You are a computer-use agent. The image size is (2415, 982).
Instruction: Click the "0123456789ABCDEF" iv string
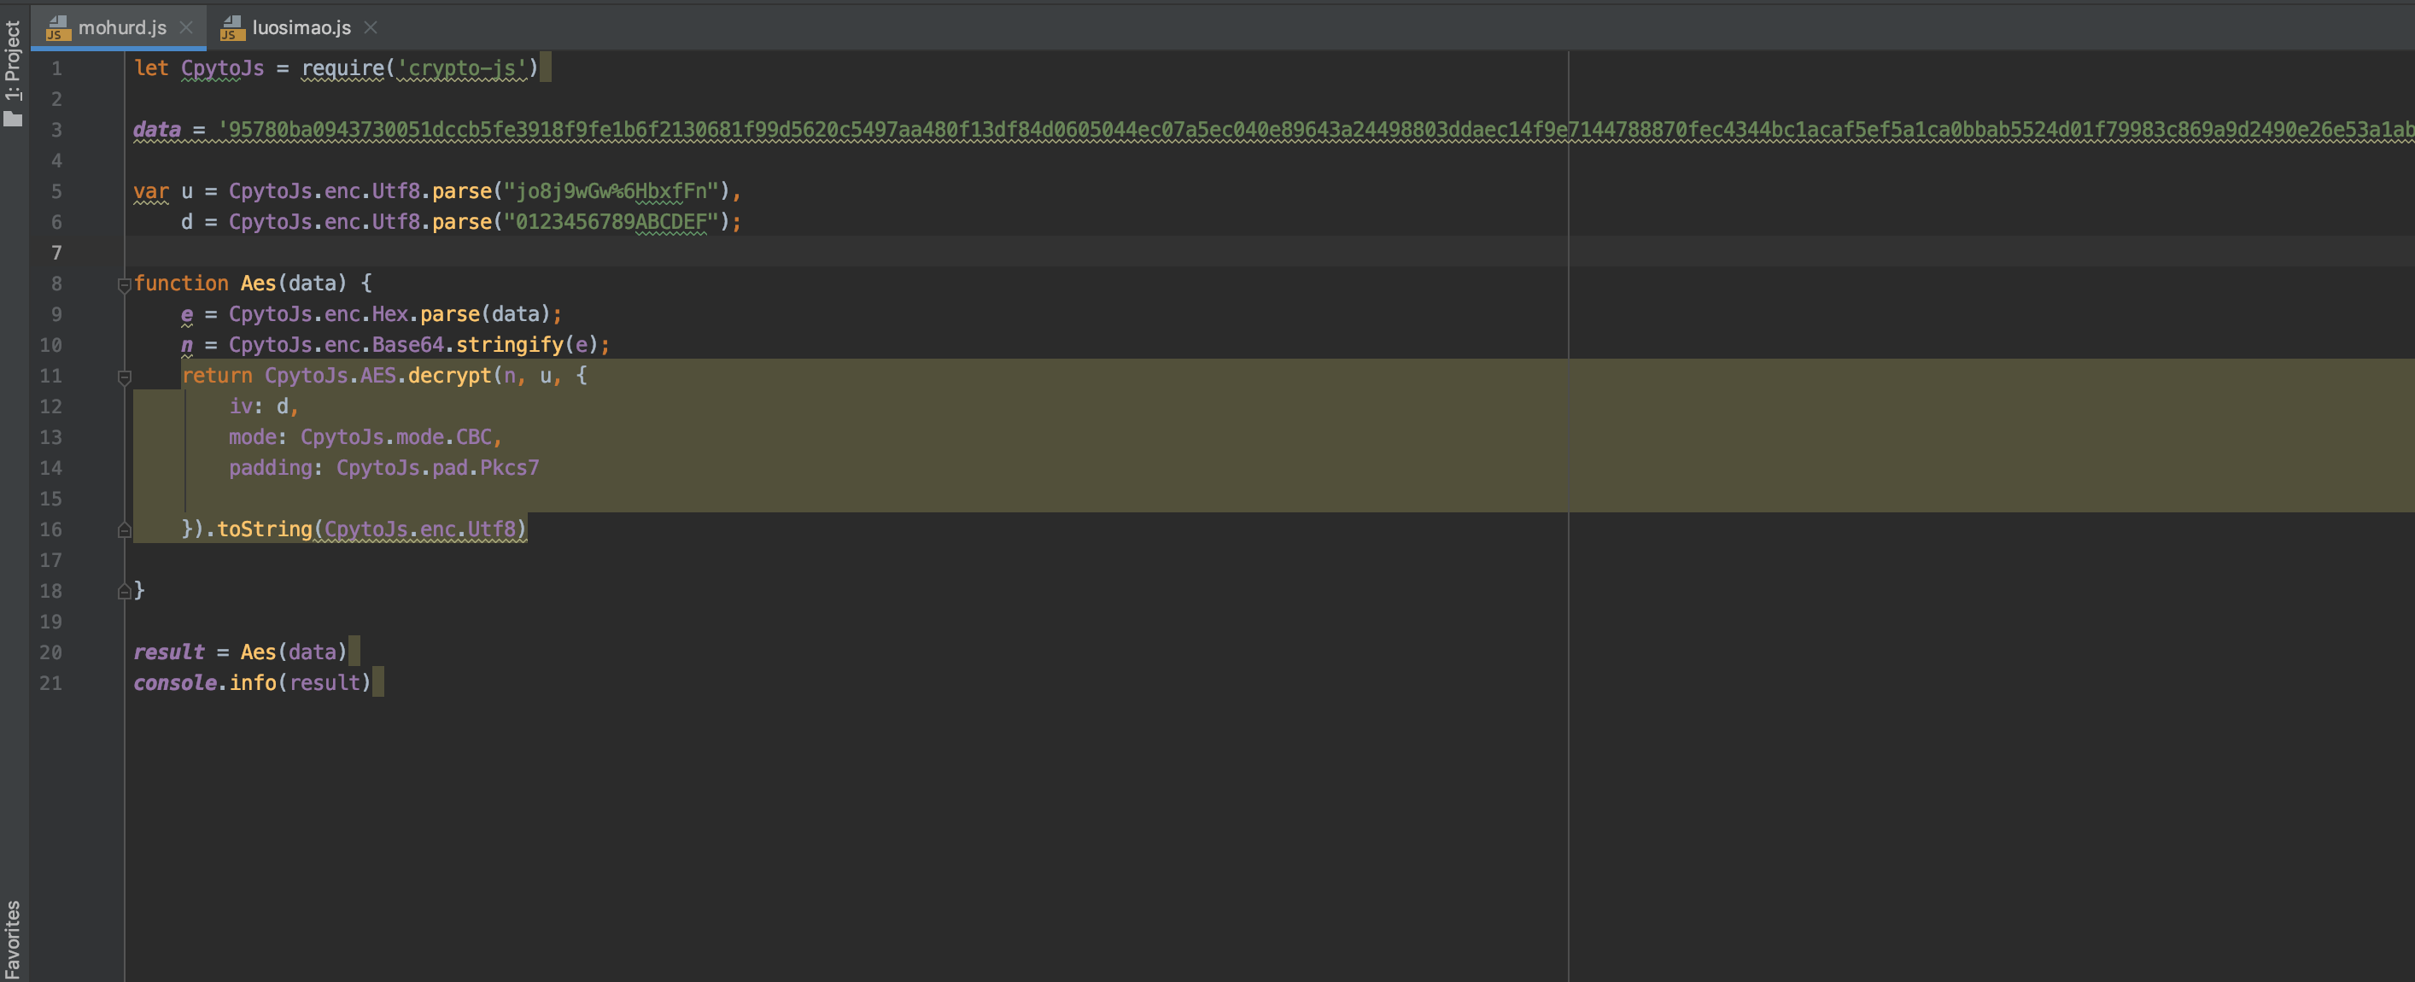(x=611, y=222)
